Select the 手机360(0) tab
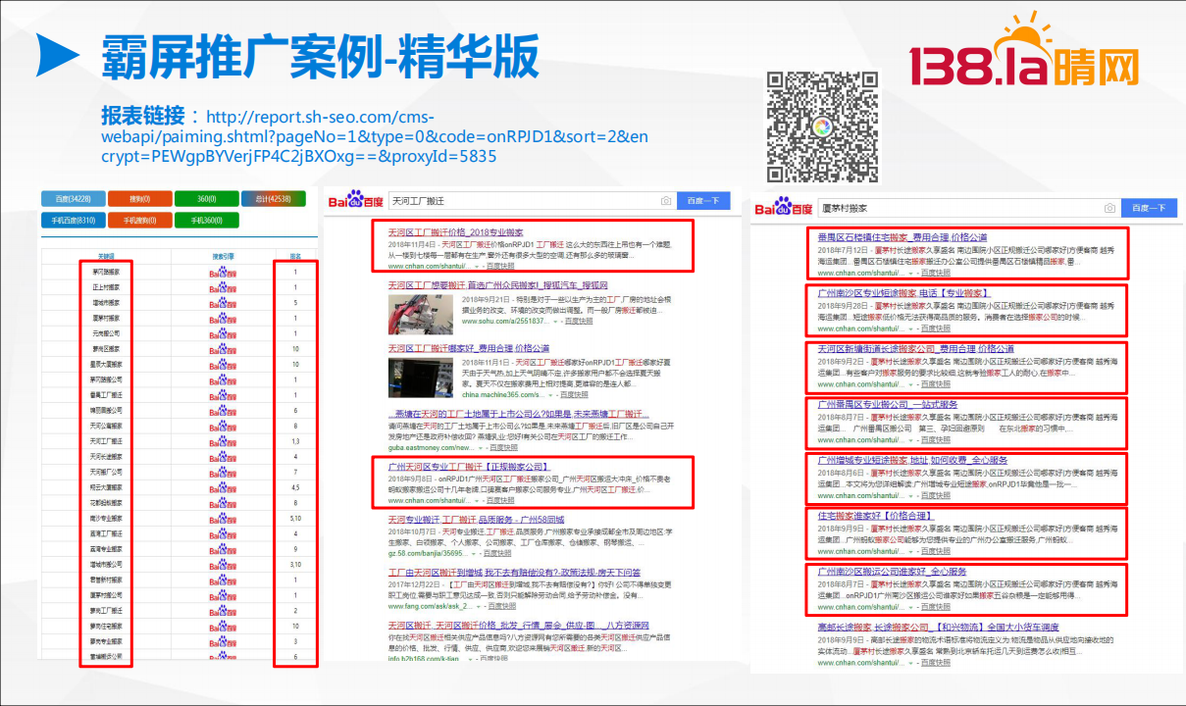This screenshot has width=1186, height=706. tap(206, 221)
